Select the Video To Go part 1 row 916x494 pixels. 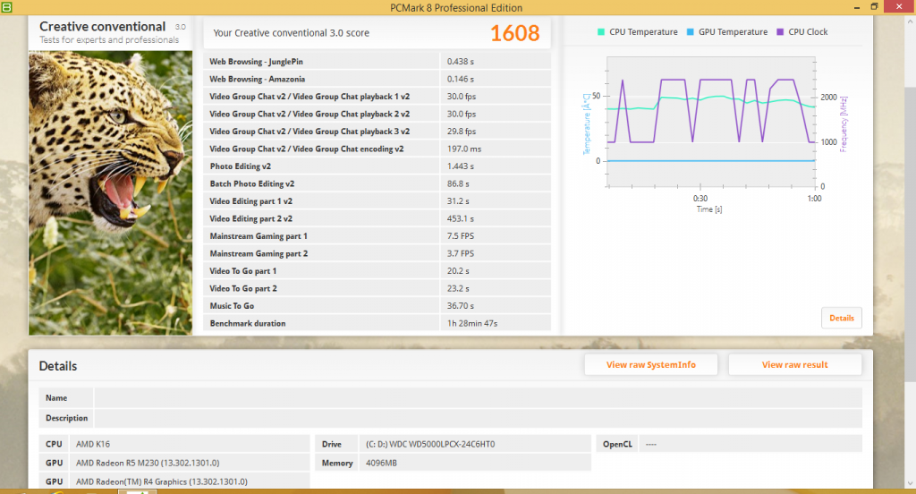point(377,271)
